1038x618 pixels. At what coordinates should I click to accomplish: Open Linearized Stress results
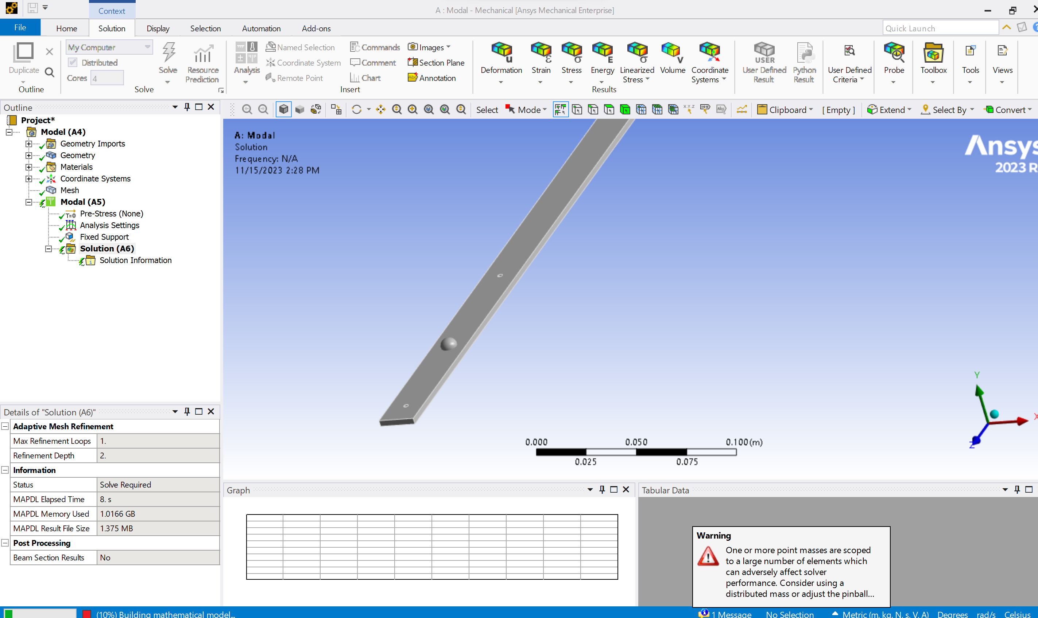point(637,62)
